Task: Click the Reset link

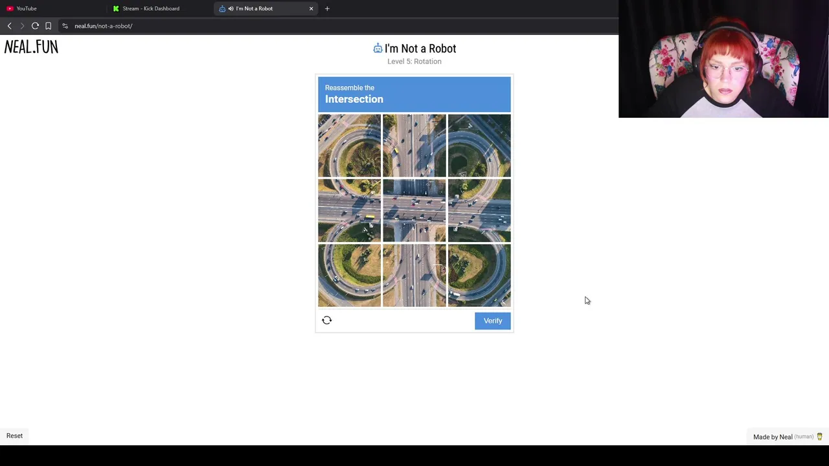Action: [14, 436]
